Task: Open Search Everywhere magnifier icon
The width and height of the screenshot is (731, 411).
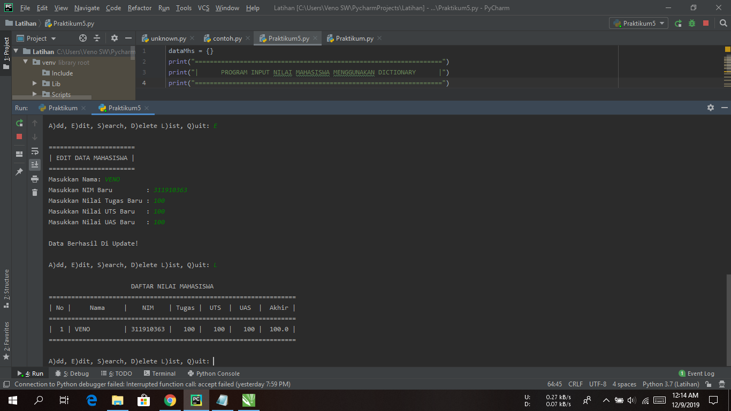Action: coord(724,23)
